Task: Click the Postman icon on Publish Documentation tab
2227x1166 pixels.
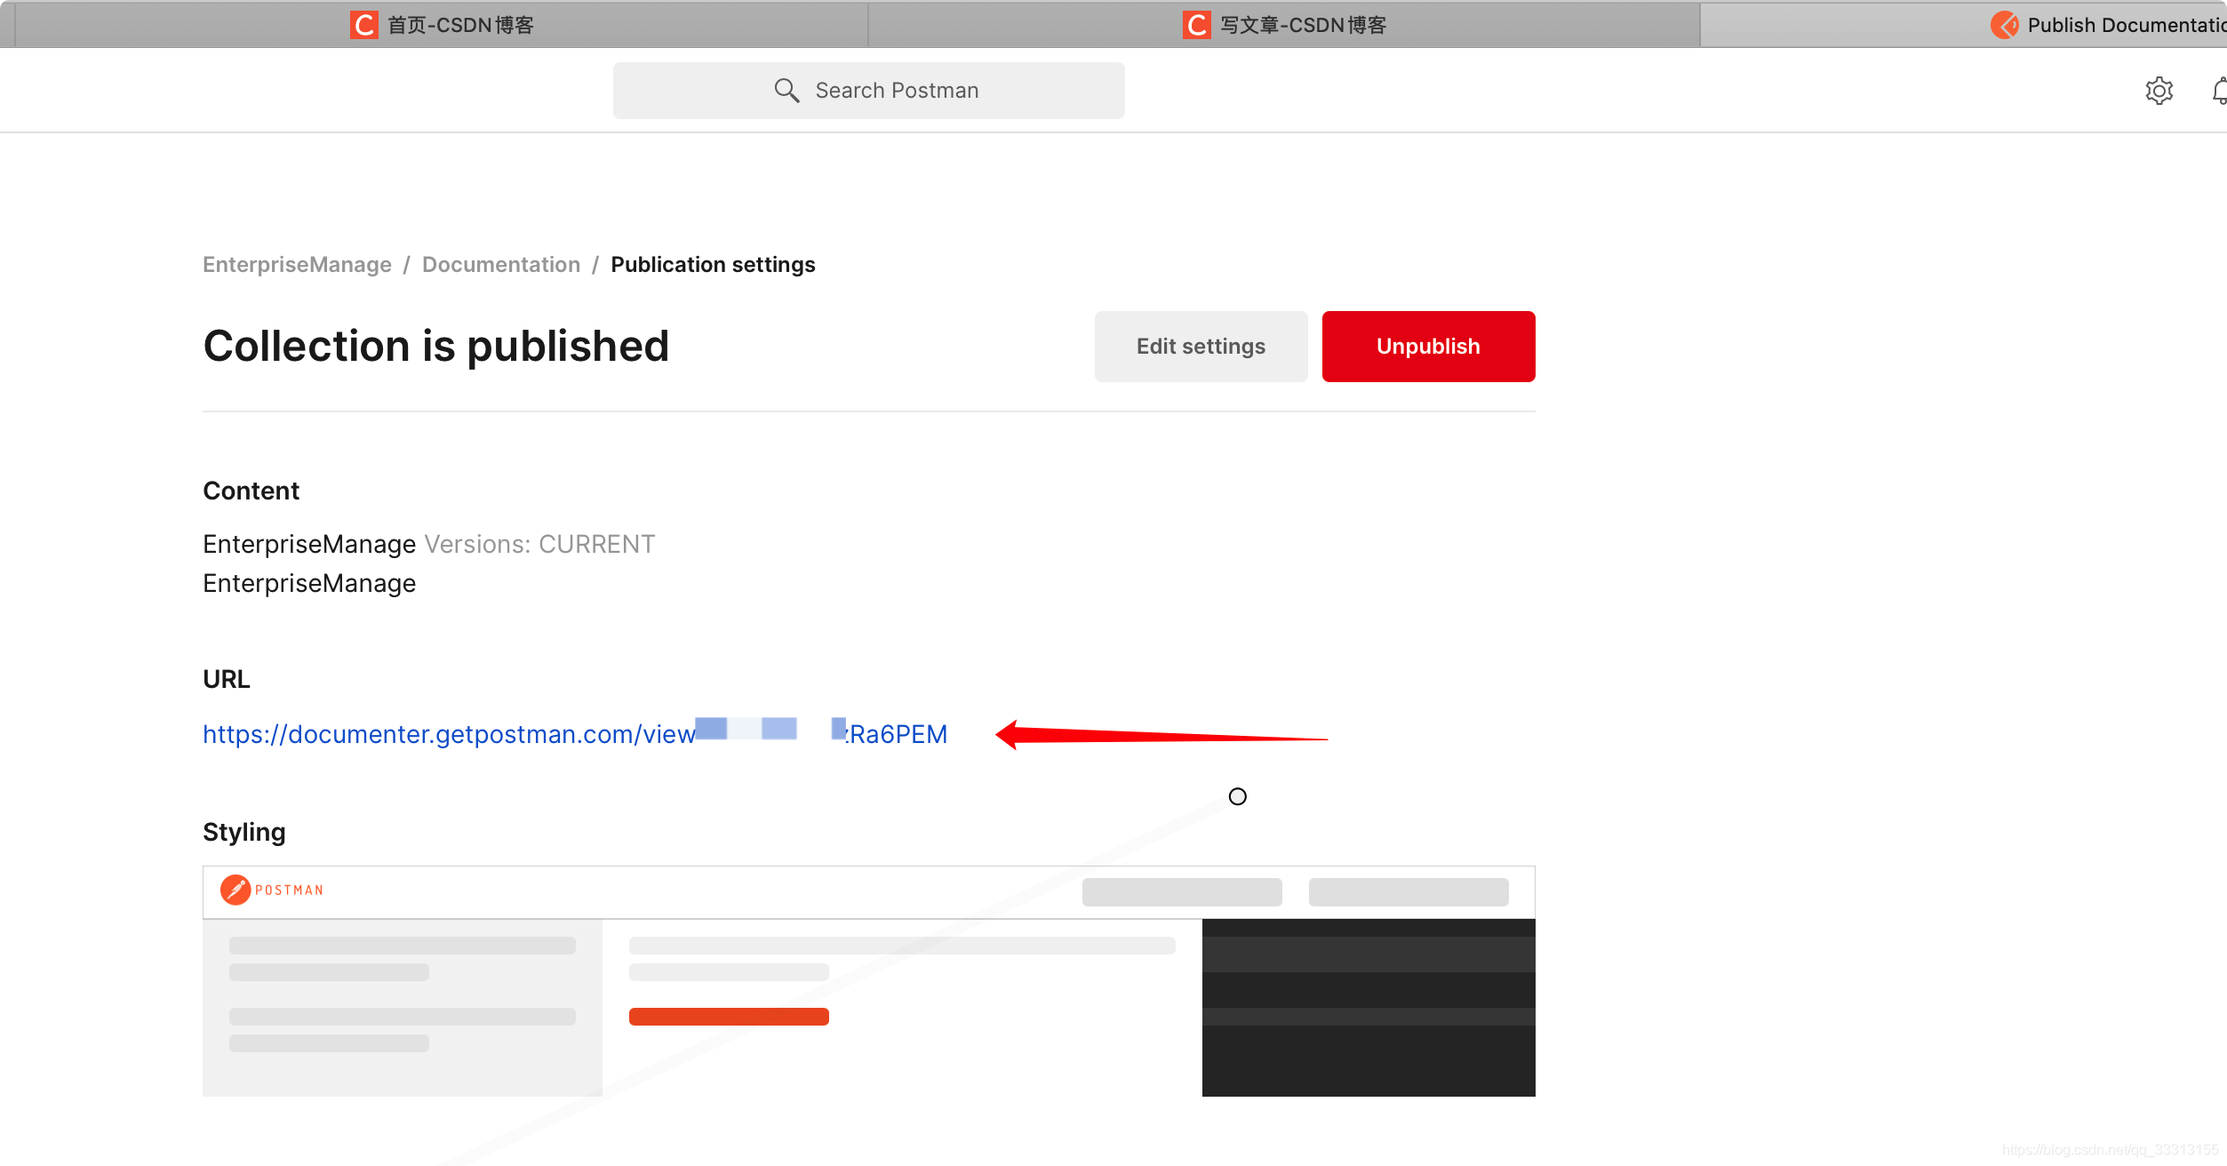Action: pos(2005,25)
